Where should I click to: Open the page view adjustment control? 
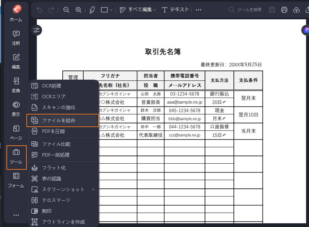click(x=37, y=30)
